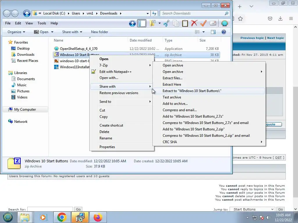Click the volume speaker tray icon
The image size is (298, 223).
click(268, 217)
